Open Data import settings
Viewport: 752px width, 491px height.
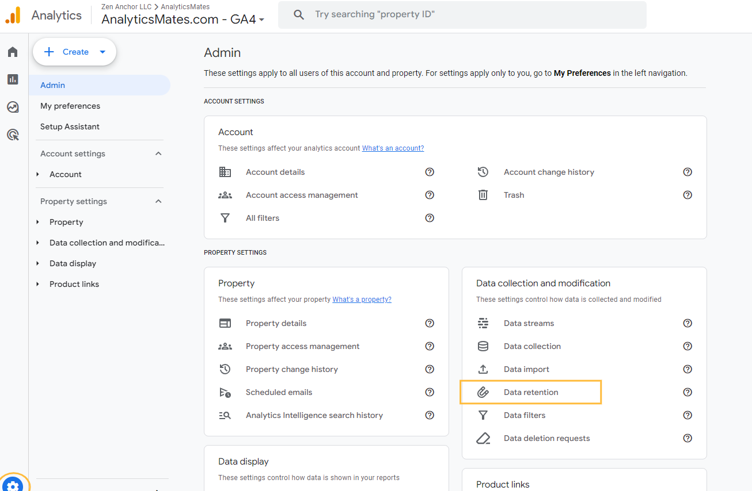click(526, 369)
